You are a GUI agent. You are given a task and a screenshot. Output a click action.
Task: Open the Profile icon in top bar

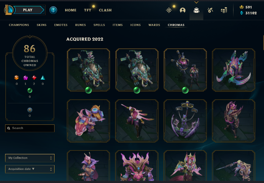point(182,10)
